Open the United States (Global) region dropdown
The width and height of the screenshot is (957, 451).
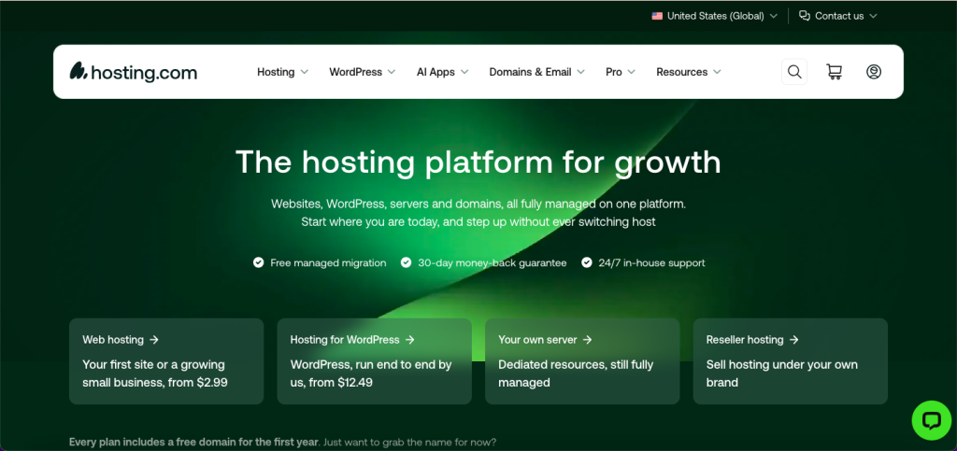[715, 16]
